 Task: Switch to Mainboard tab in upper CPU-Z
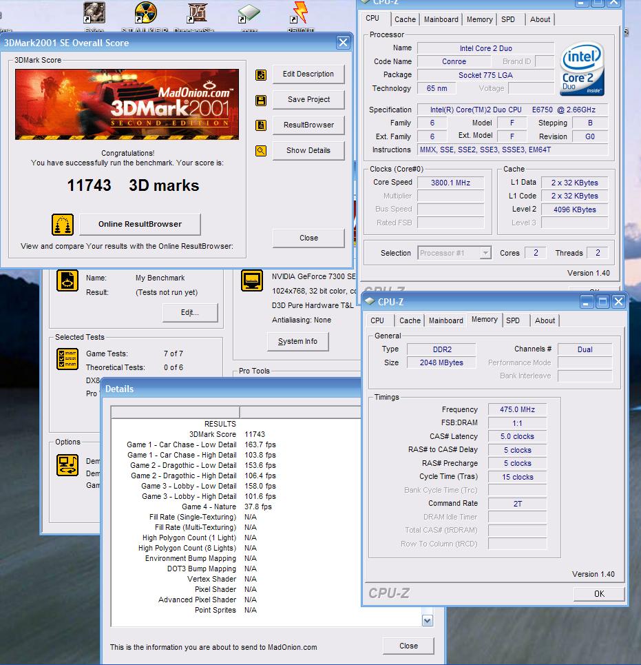coord(441,19)
